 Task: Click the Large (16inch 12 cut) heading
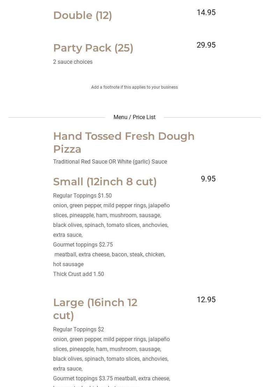click(x=95, y=309)
